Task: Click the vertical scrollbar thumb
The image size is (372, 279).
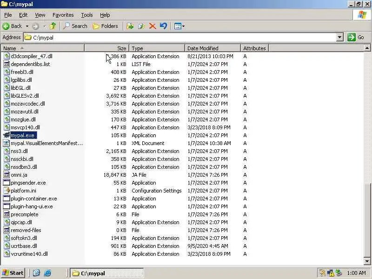Action: coord(367,220)
